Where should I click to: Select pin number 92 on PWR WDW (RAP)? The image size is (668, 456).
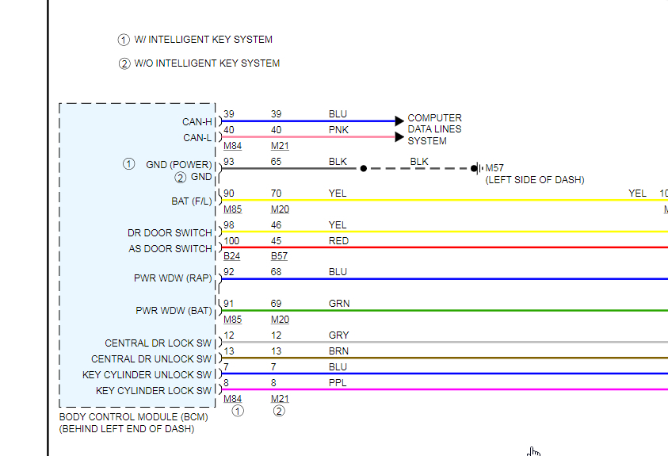(229, 272)
